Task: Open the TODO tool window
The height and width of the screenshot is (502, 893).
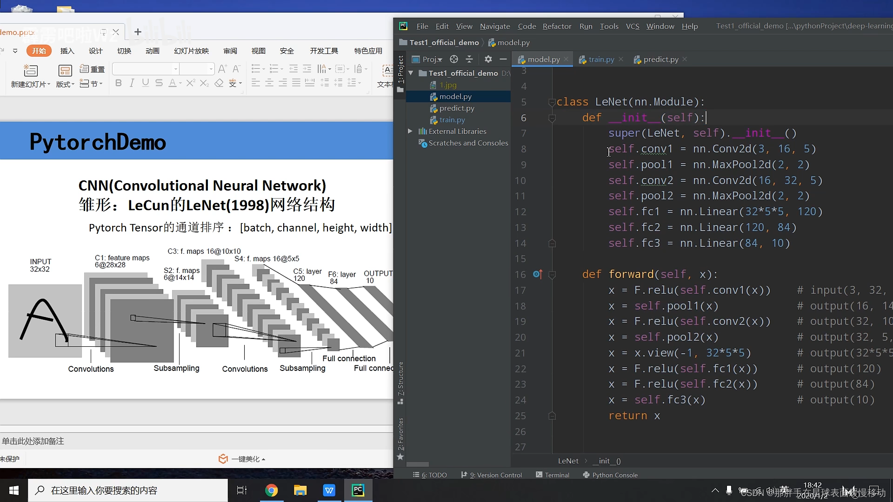Action: pos(430,475)
